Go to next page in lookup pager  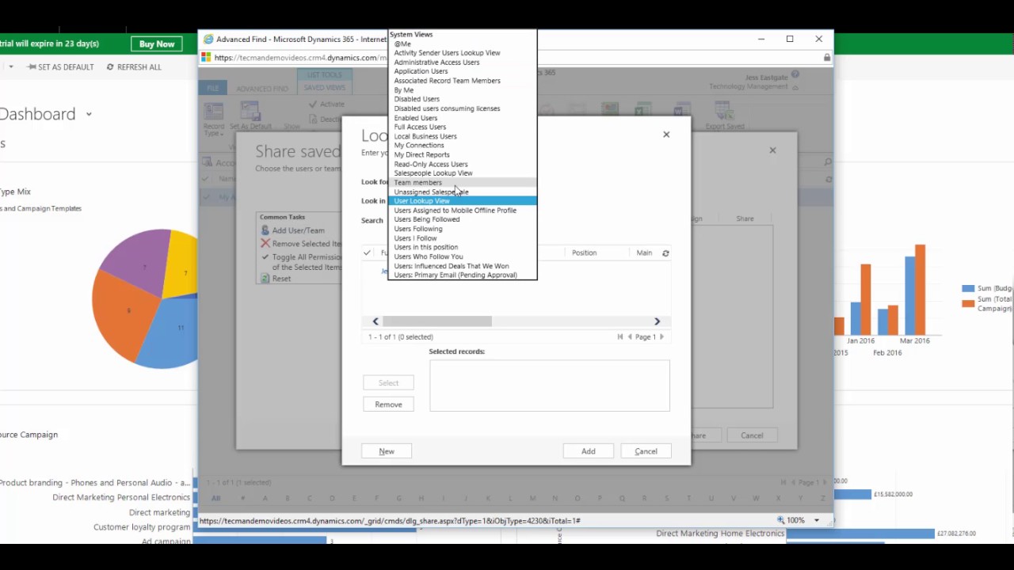point(662,337)
